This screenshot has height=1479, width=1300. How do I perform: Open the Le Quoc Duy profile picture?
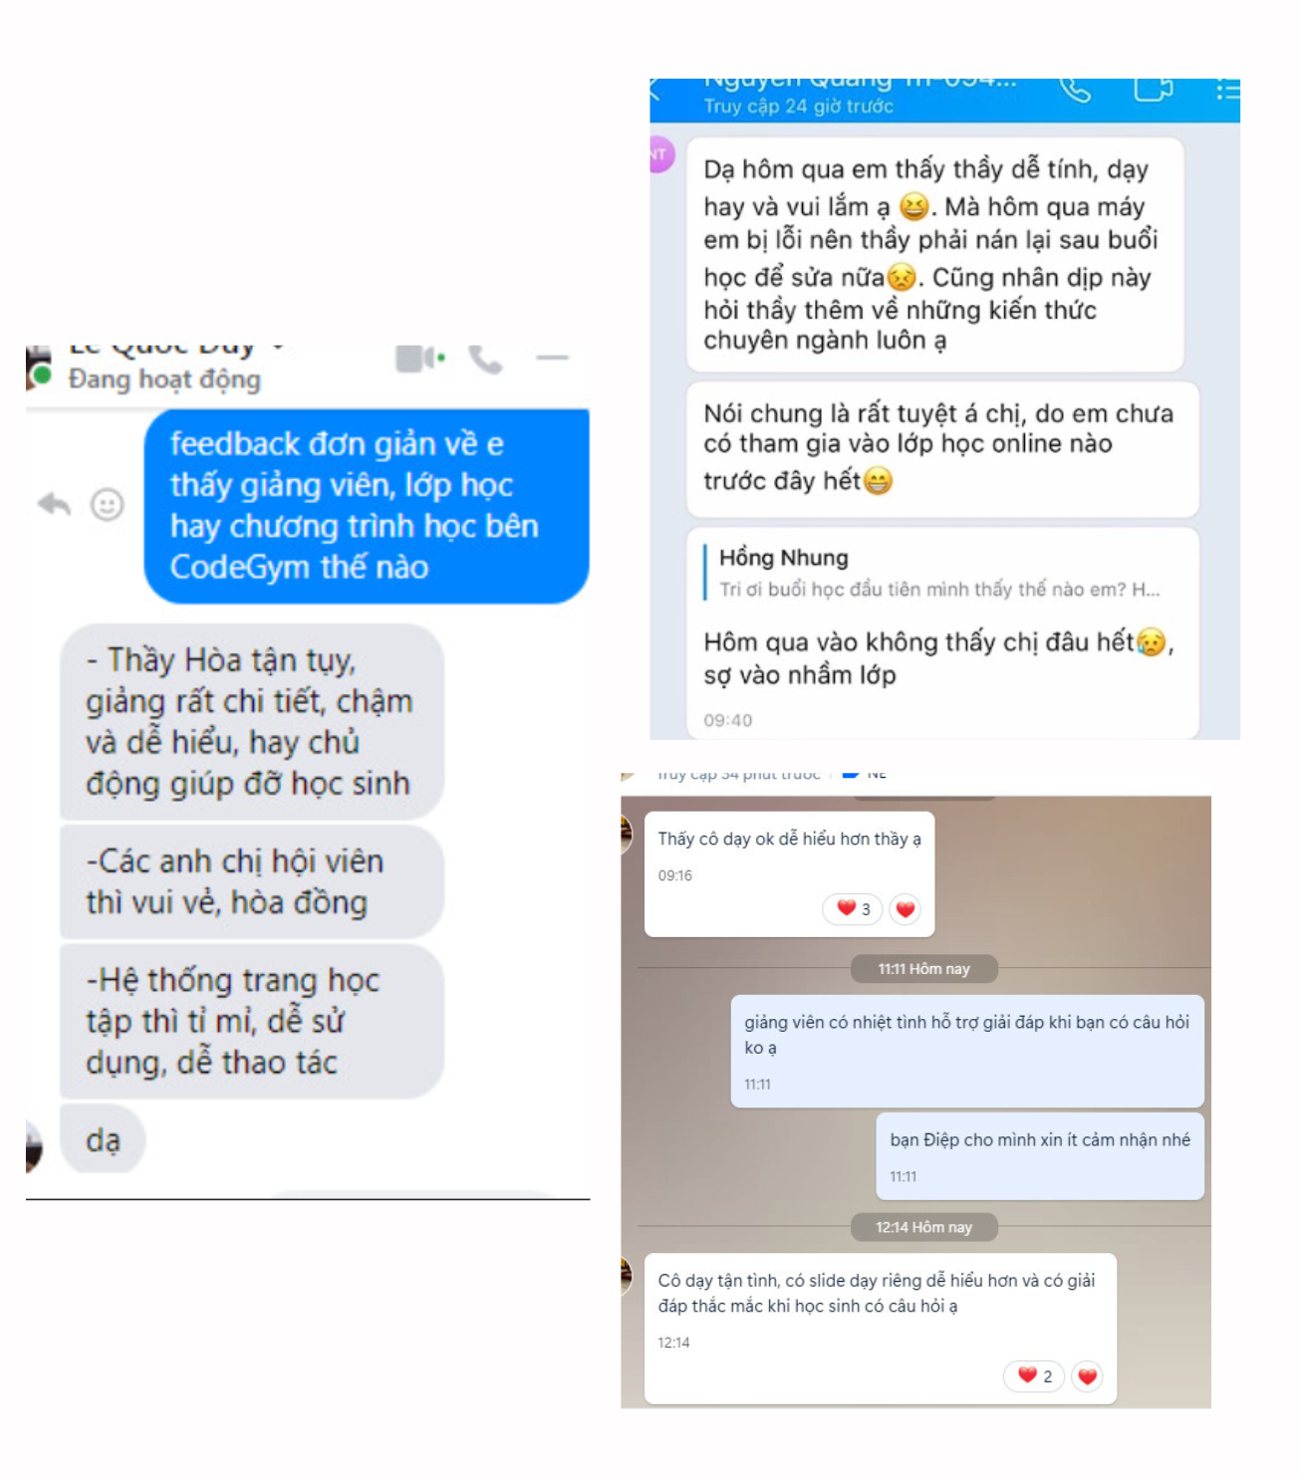[38, 368]
